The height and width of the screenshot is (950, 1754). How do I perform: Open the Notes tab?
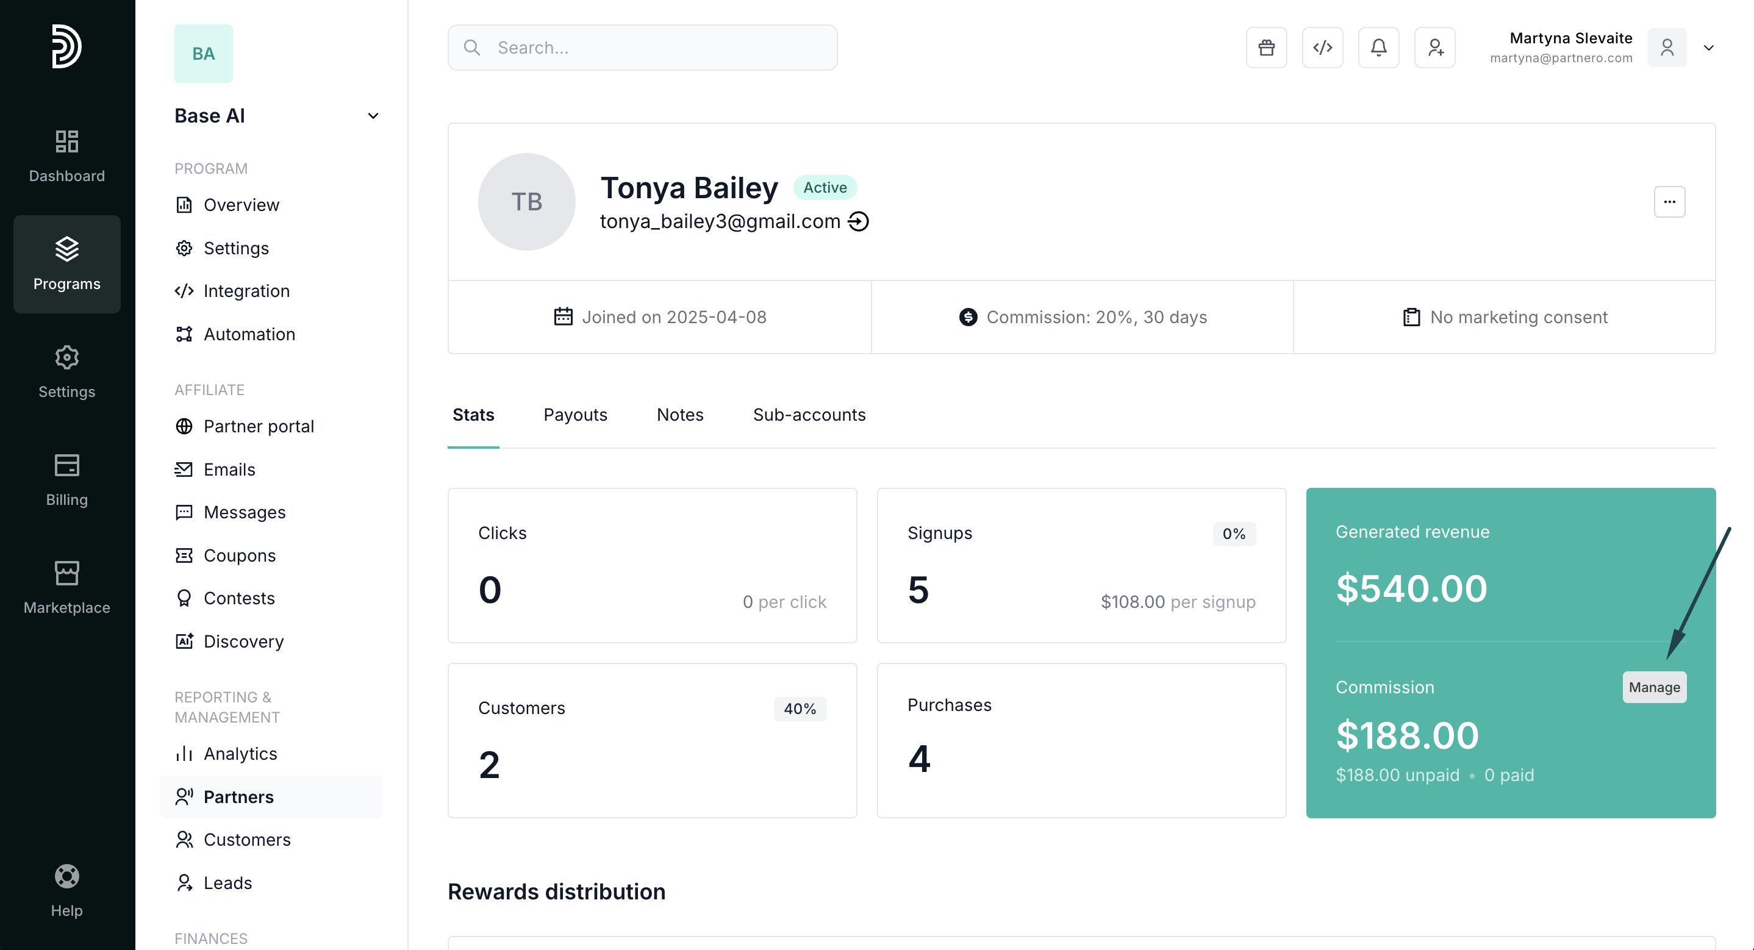pos(679,415)
